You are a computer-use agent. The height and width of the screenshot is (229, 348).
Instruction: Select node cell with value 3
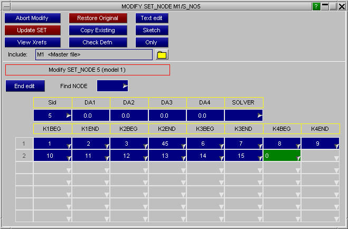click(129, 144)
